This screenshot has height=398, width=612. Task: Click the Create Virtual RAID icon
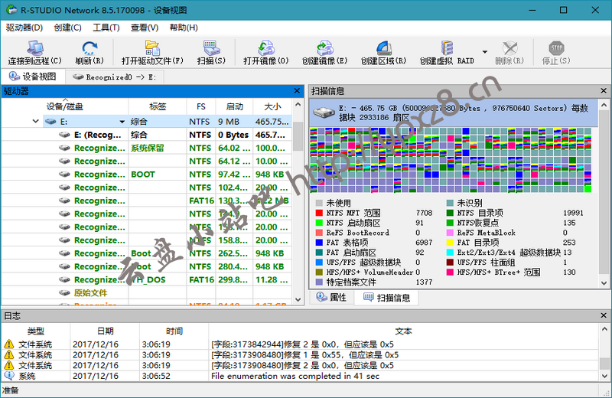point(447,52)
